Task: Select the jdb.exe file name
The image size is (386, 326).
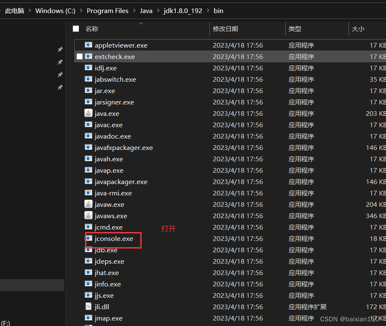Action: click(106, 250)
